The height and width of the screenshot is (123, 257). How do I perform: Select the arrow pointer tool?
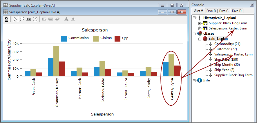click(16, 19)
